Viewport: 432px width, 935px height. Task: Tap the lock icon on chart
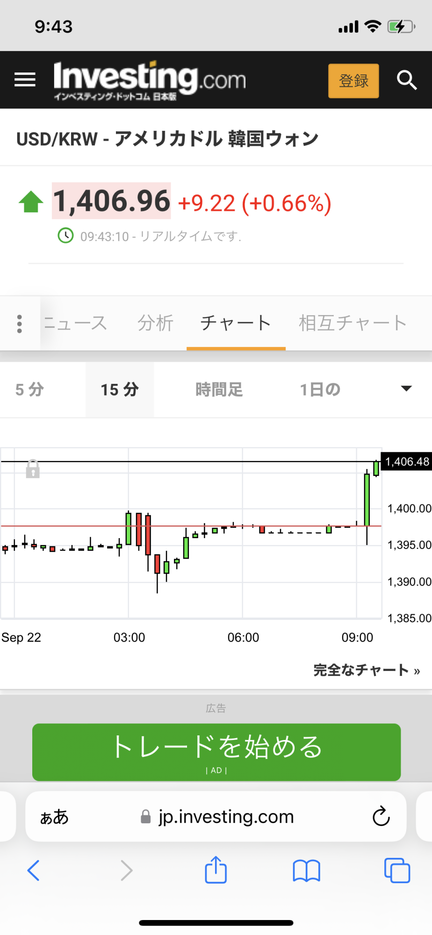(x=33, y=469)
